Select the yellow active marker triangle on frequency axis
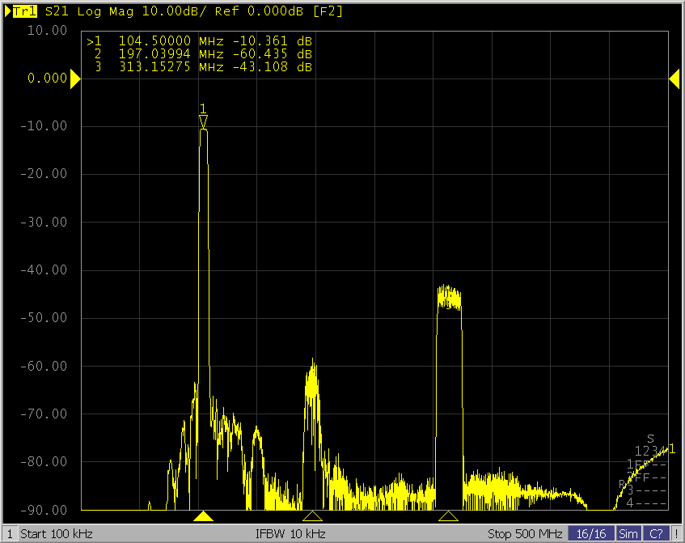This screenshot has height=543, width=685. tap(205, 515)
